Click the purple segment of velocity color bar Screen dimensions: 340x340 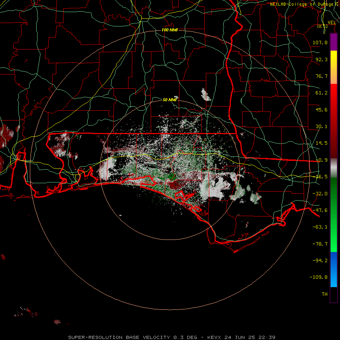click(334, 42)
